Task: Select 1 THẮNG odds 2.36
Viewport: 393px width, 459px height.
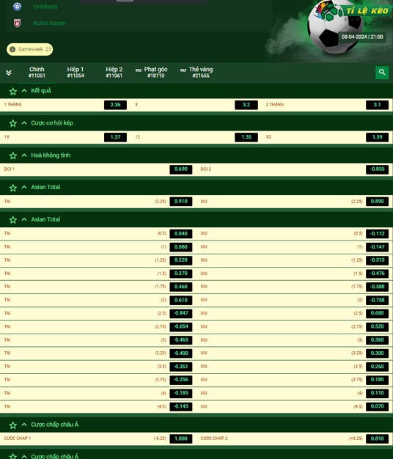Action: pos(115,105)
